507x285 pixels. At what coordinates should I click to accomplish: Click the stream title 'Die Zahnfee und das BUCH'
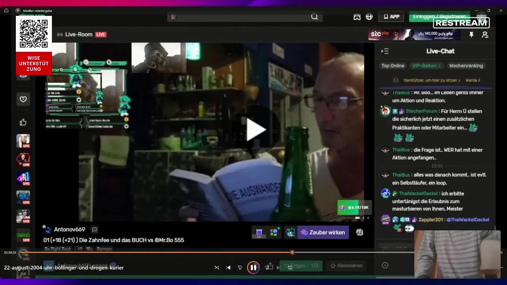click(113, 240)
